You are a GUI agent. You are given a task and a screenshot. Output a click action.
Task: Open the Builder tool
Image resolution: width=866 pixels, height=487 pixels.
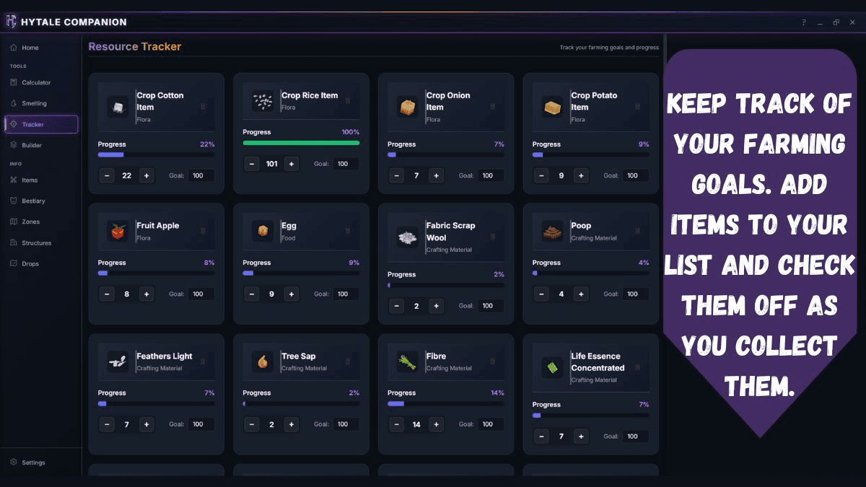tap(41, 145)
